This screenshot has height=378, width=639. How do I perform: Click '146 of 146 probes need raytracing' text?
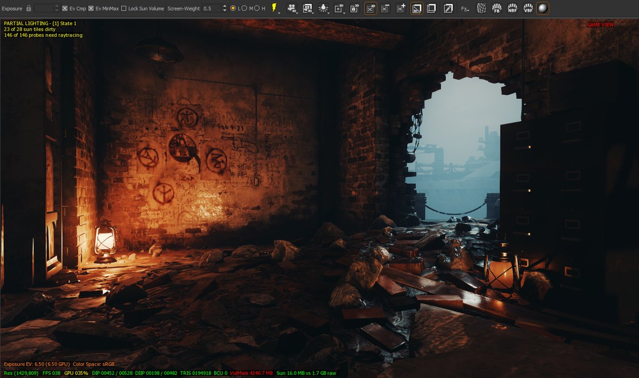[x=43, y=35]
